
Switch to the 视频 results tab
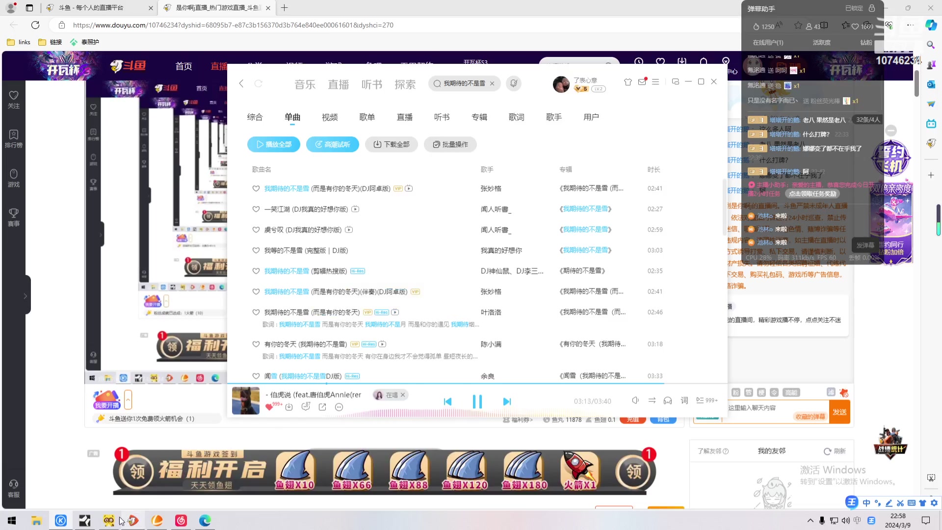coord(330,117)
